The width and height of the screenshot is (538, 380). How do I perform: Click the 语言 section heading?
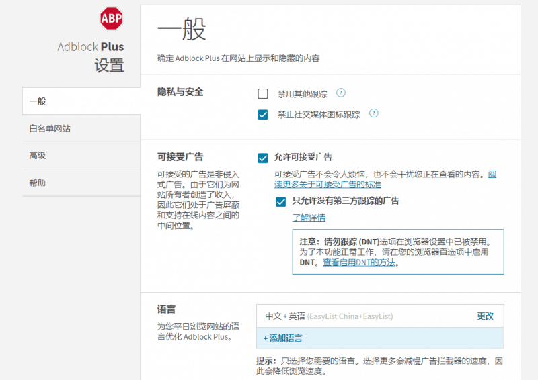[166, 310]
